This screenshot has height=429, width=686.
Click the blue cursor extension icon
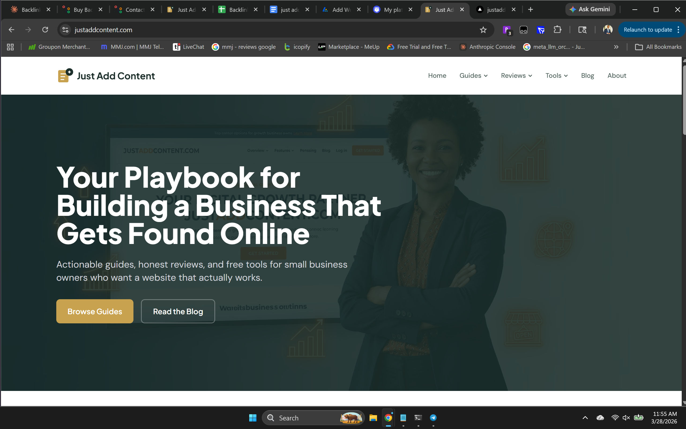coord(540,30)
